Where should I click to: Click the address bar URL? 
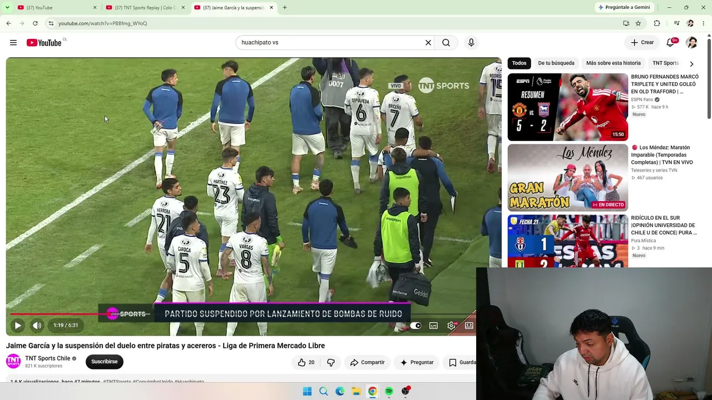tap(102, 23)
